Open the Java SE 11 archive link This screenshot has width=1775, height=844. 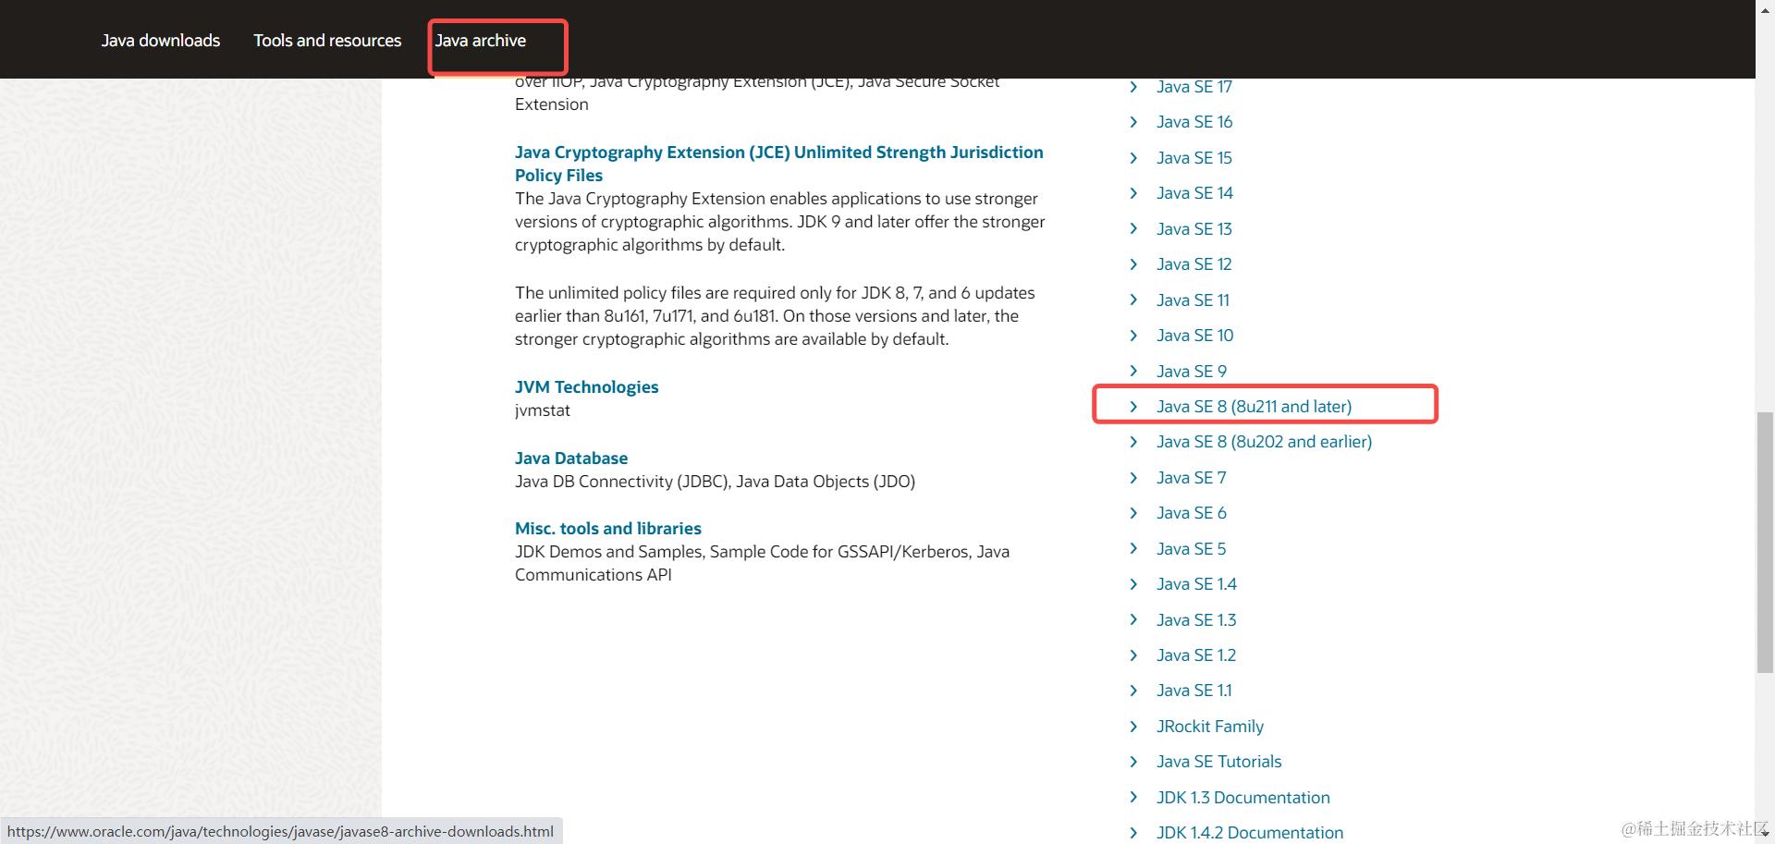point(1193,300)
